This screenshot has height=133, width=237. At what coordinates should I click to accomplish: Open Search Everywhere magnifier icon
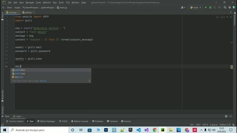tap(225, 7)
